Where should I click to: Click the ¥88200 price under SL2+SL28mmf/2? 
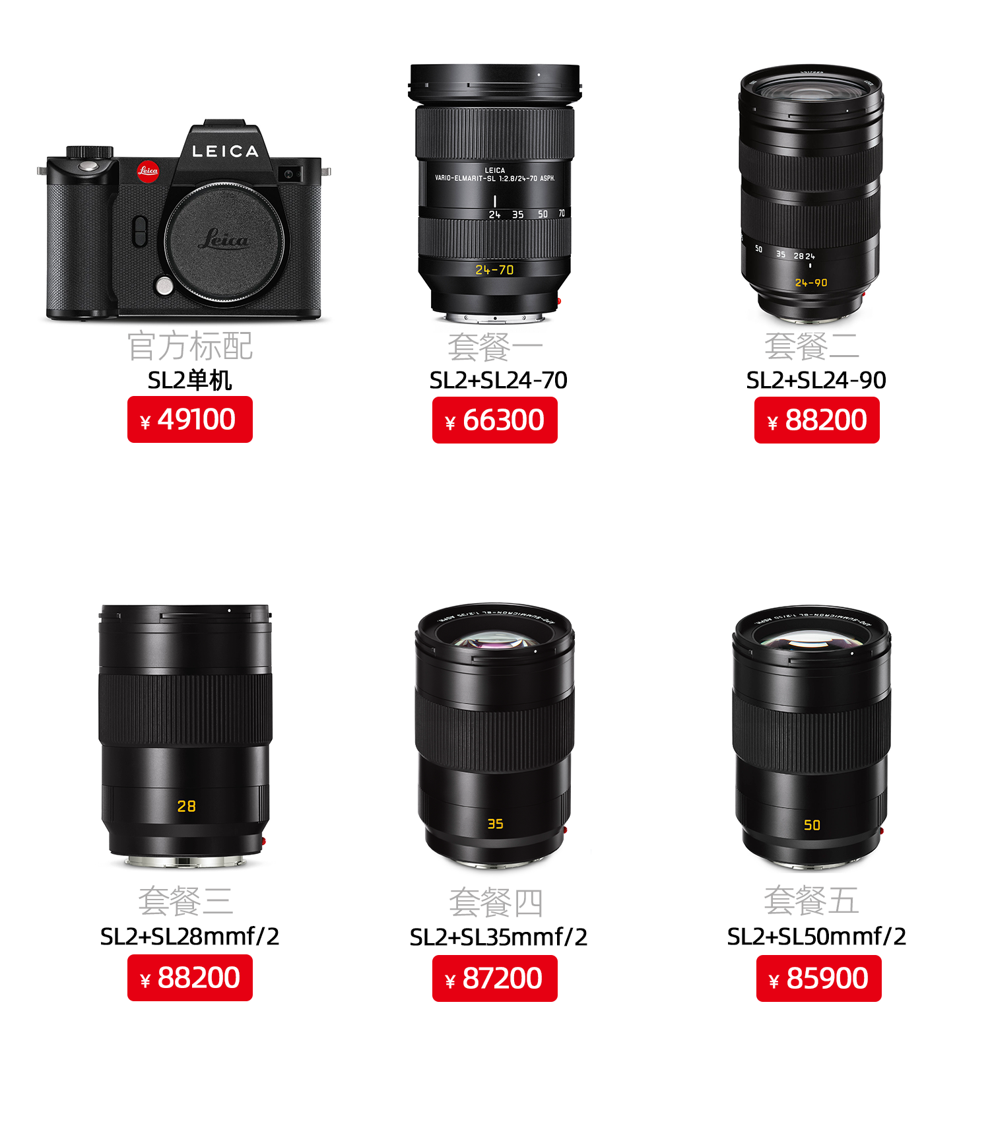190,977
